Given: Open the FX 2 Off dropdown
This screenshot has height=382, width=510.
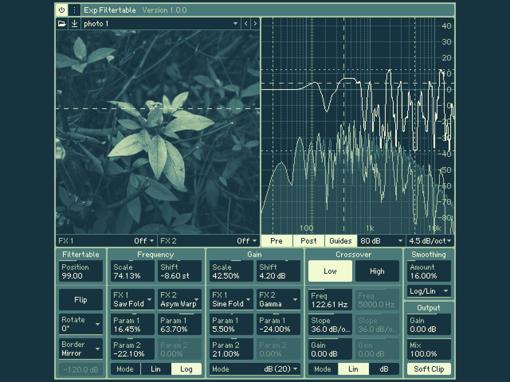Looking at the screenshot, I should tap(209, 241).
